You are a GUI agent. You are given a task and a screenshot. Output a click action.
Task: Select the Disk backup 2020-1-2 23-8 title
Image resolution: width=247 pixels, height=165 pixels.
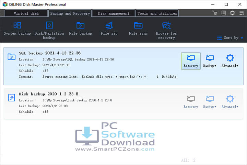tap(48, 94)
